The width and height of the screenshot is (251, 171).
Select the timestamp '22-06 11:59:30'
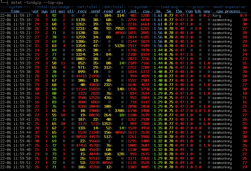pos(15,72)
